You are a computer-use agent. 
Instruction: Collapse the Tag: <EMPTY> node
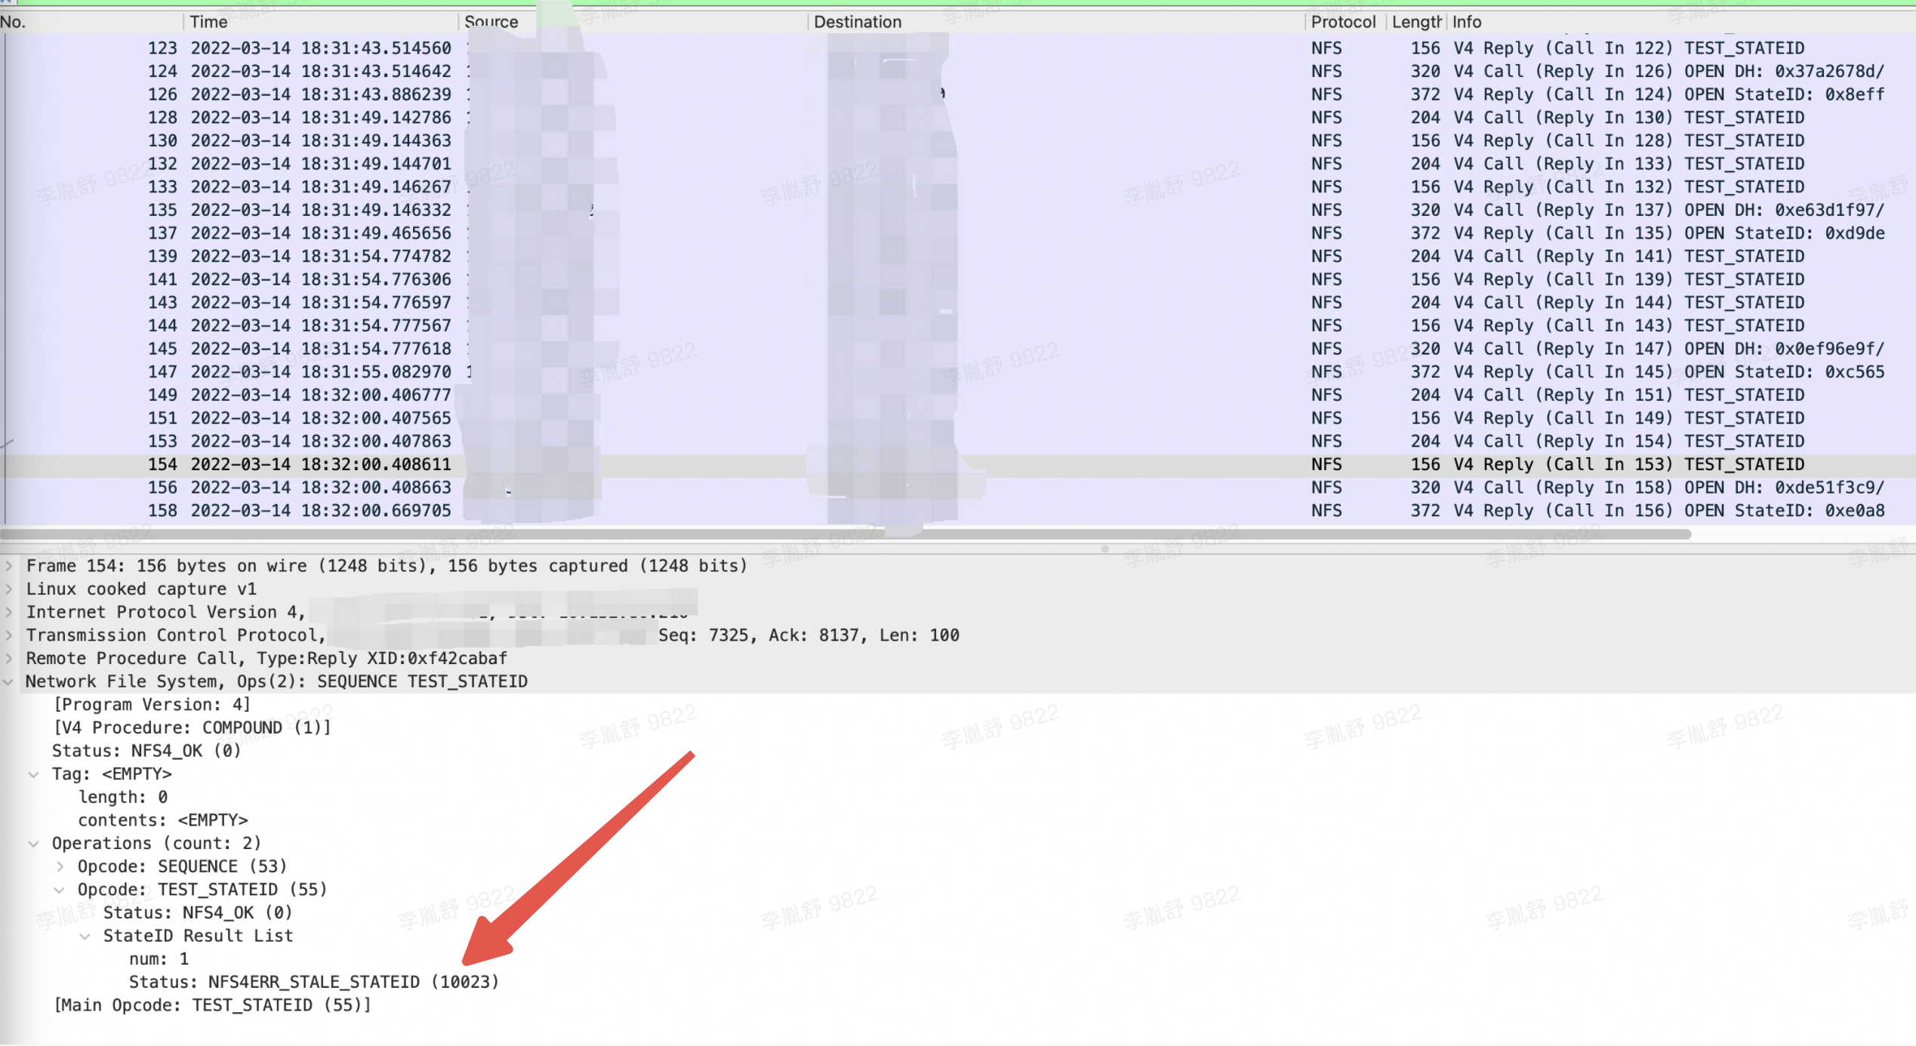point(34,774)
